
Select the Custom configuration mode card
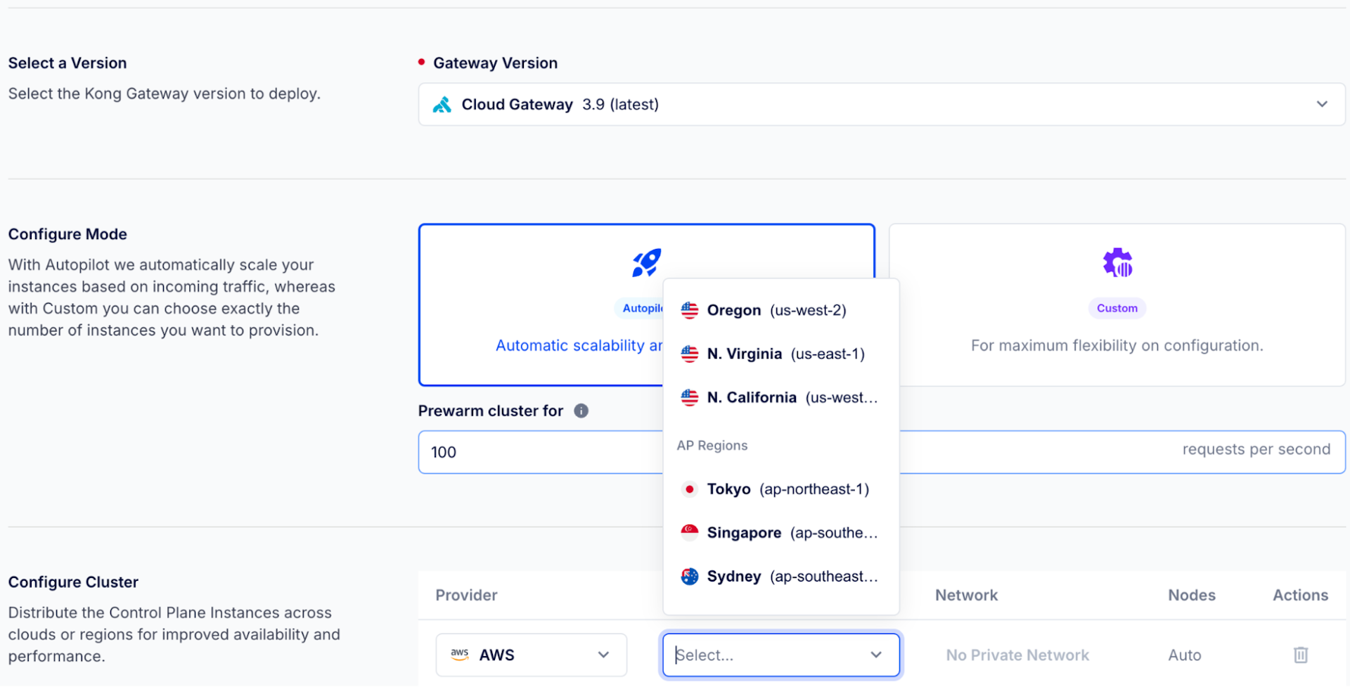tap(1117, 305)
